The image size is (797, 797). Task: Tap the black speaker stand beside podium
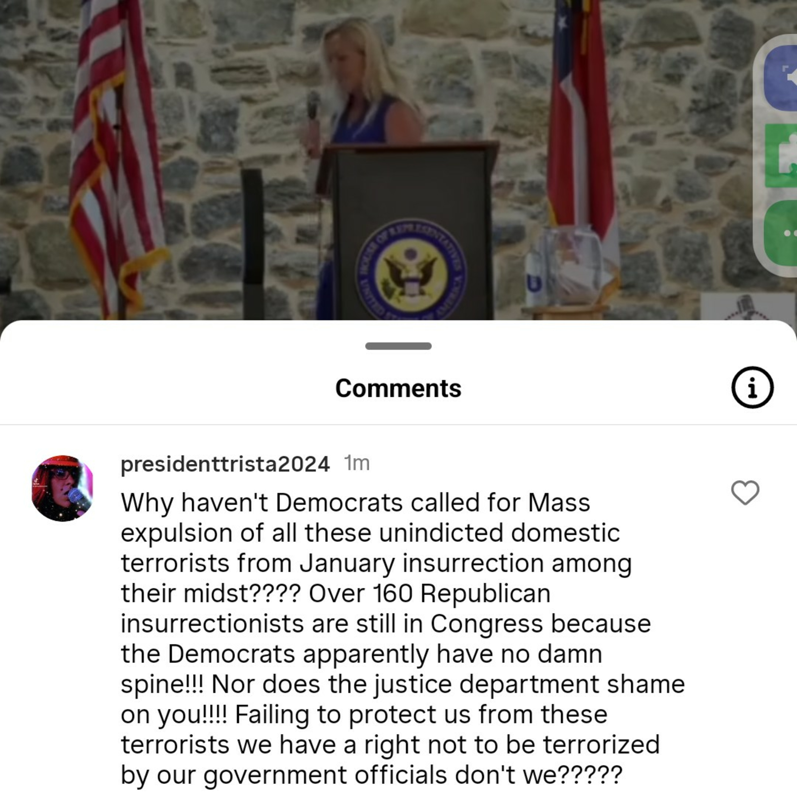252,243
